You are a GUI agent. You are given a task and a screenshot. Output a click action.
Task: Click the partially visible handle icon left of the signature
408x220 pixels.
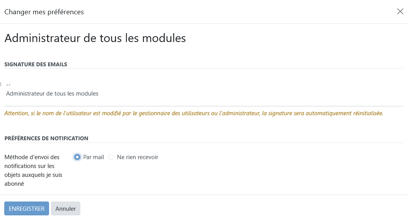(x=1, y=84)
